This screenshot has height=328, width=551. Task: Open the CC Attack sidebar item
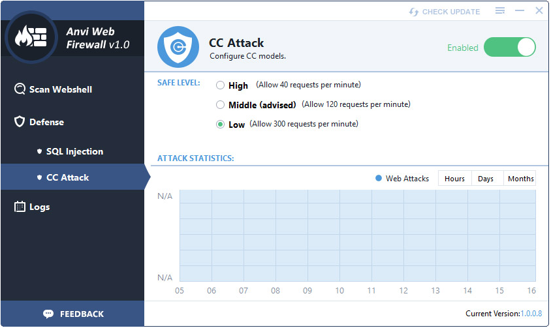point(67,177)
